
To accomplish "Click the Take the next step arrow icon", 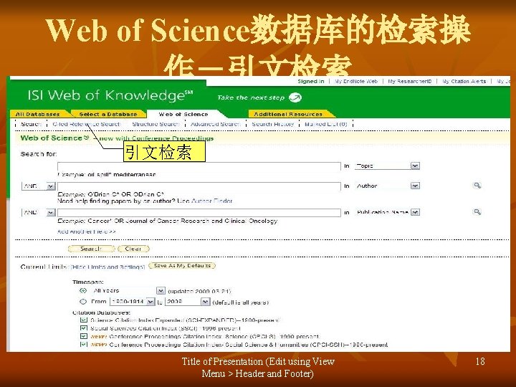I will coord(295,97).
